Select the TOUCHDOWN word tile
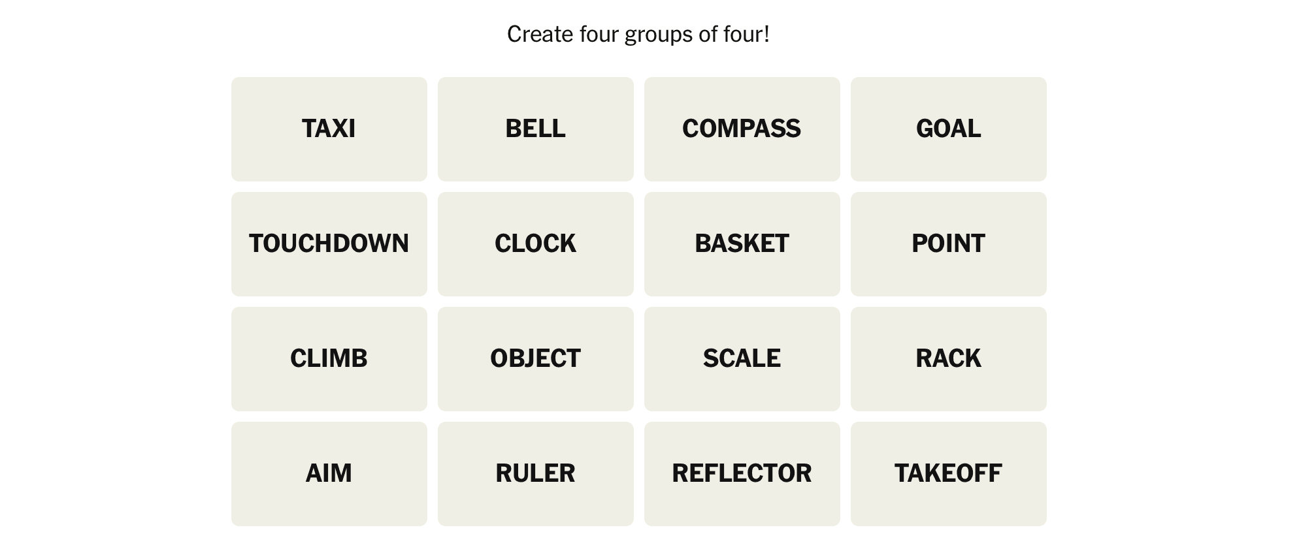 pos(329,244)
